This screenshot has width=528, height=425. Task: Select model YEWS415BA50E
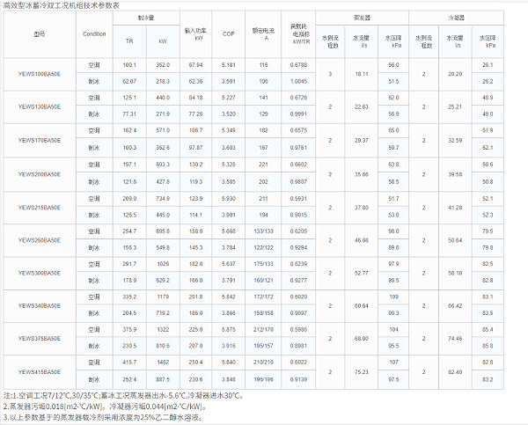(x=40, y=372)
